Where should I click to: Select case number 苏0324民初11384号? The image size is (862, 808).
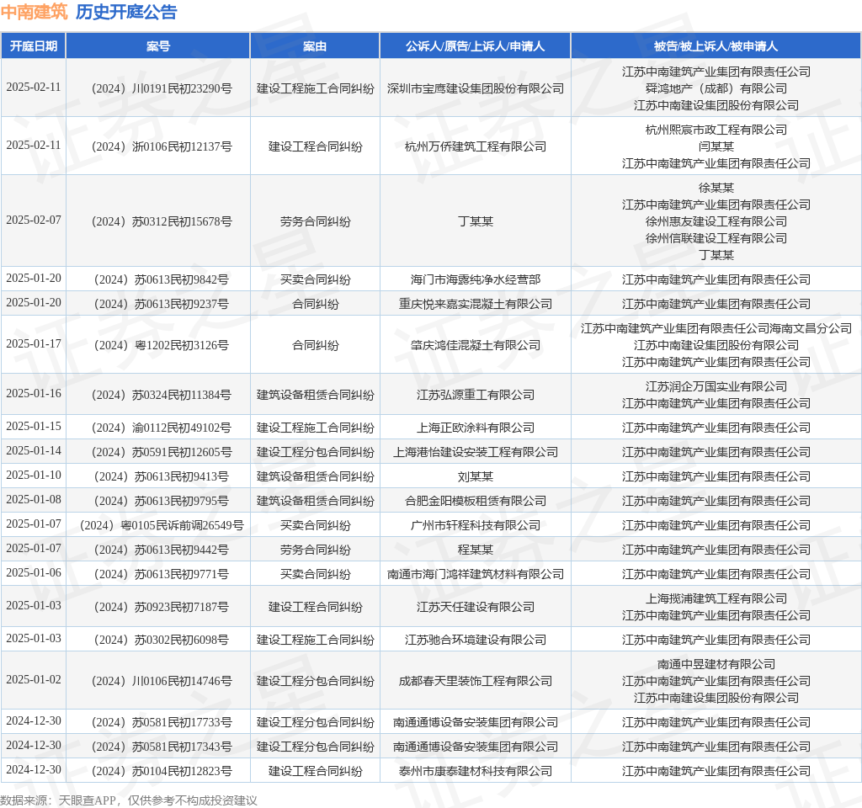tap(162, 396)
